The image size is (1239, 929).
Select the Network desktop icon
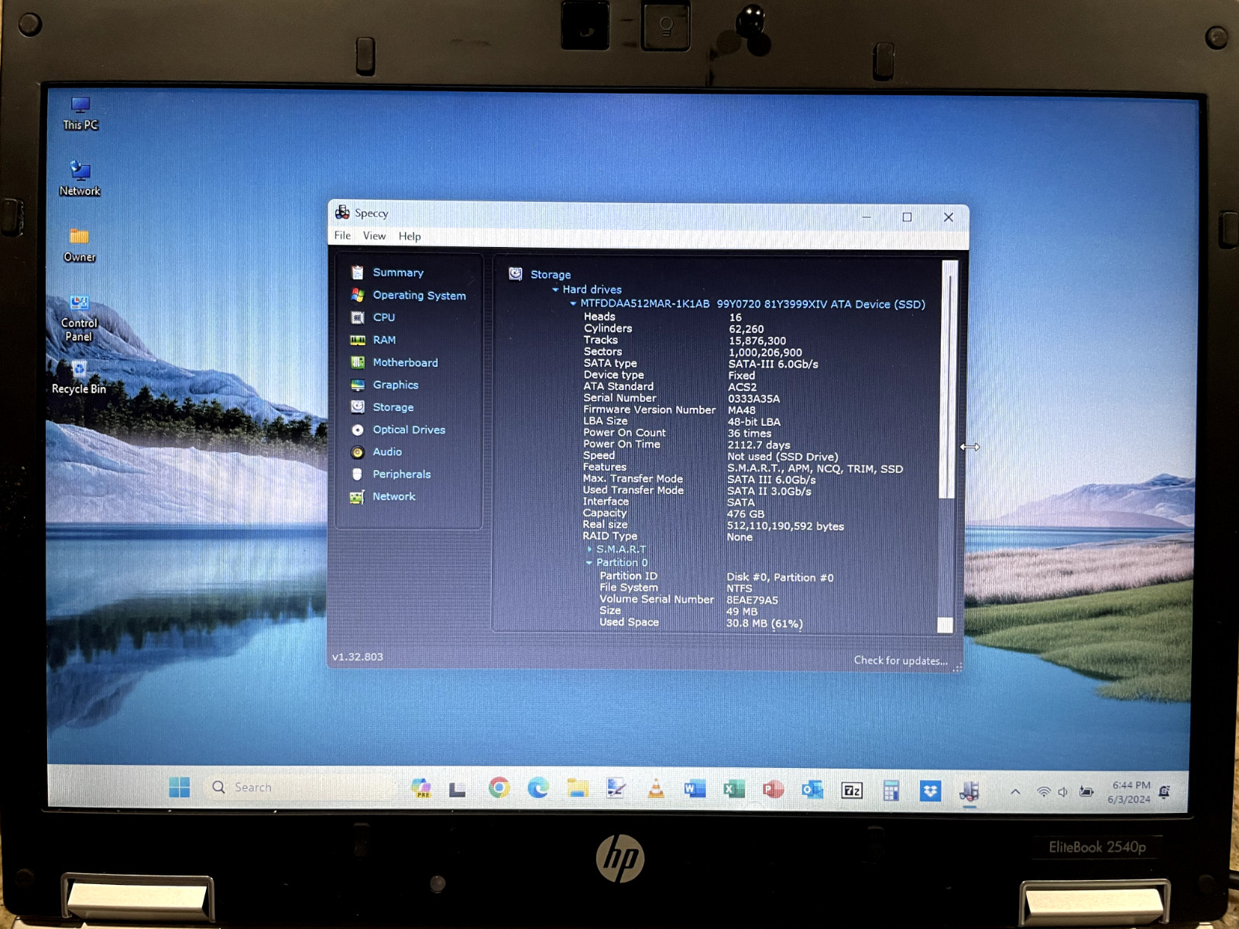tap(80, 179)
